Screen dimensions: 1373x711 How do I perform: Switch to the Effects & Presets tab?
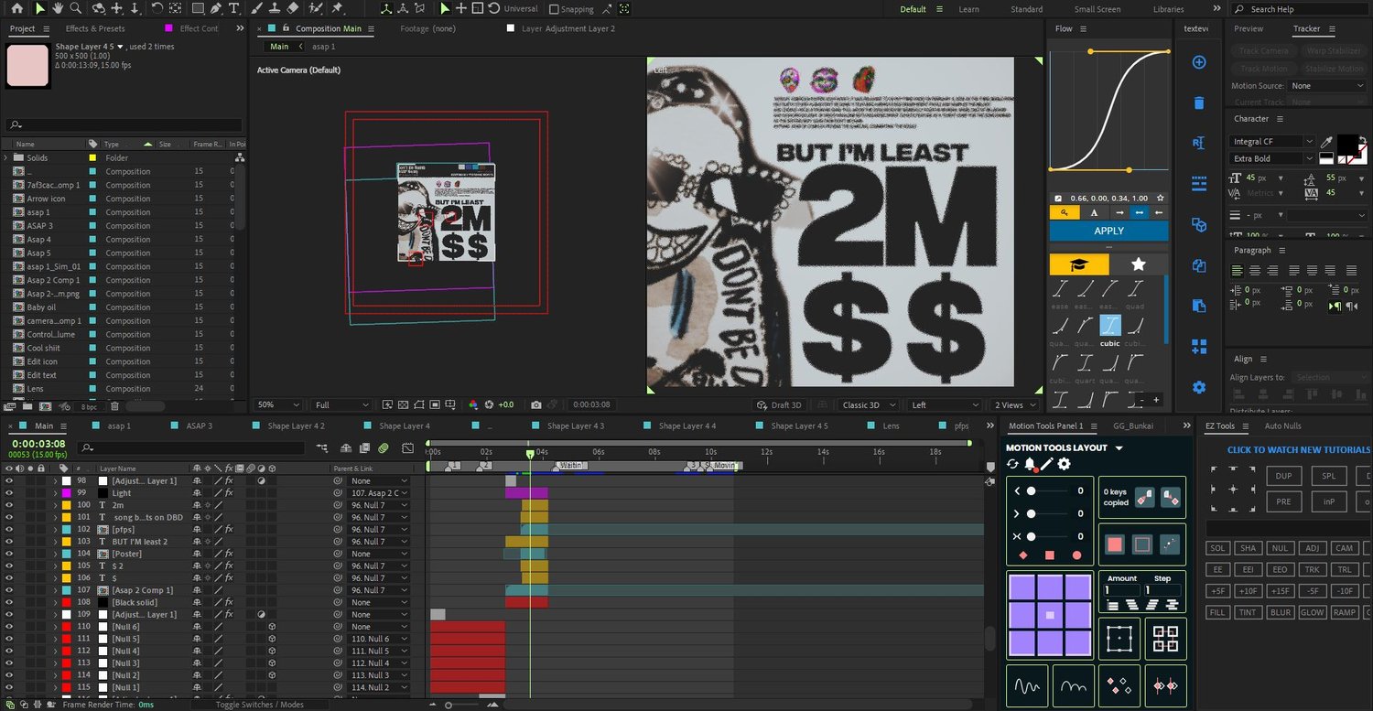95,28
